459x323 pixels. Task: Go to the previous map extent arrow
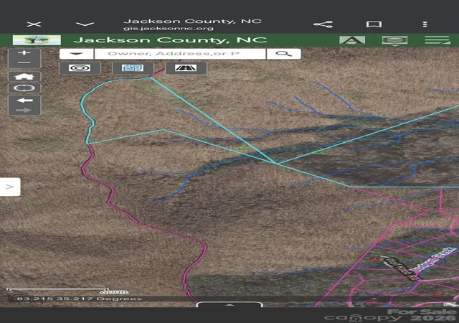coord(24,100)
